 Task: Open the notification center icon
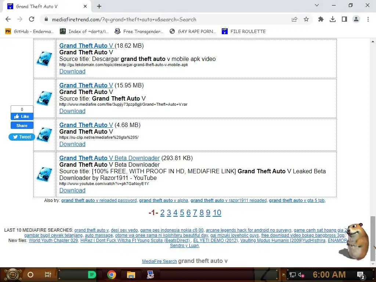point(361,275)
